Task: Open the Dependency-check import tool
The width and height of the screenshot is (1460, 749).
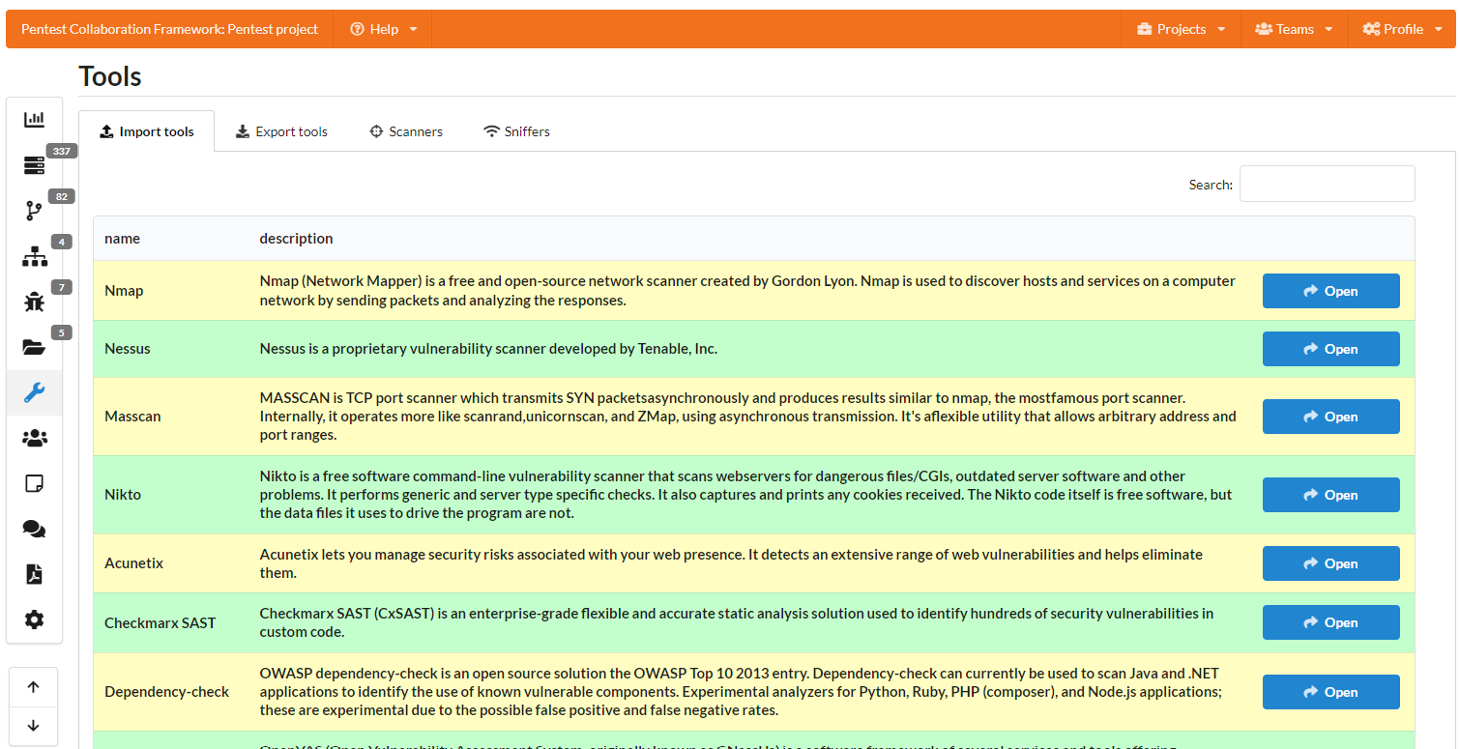Action: tap(1330, 692)
